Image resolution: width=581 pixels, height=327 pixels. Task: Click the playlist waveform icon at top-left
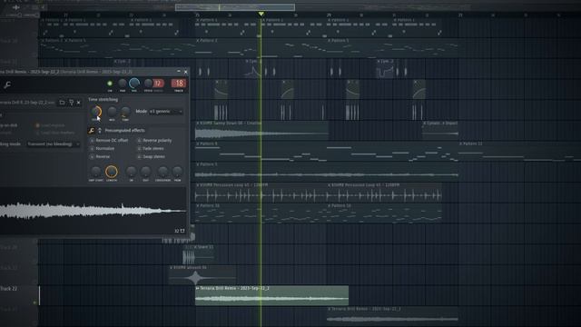pos(16,6)
